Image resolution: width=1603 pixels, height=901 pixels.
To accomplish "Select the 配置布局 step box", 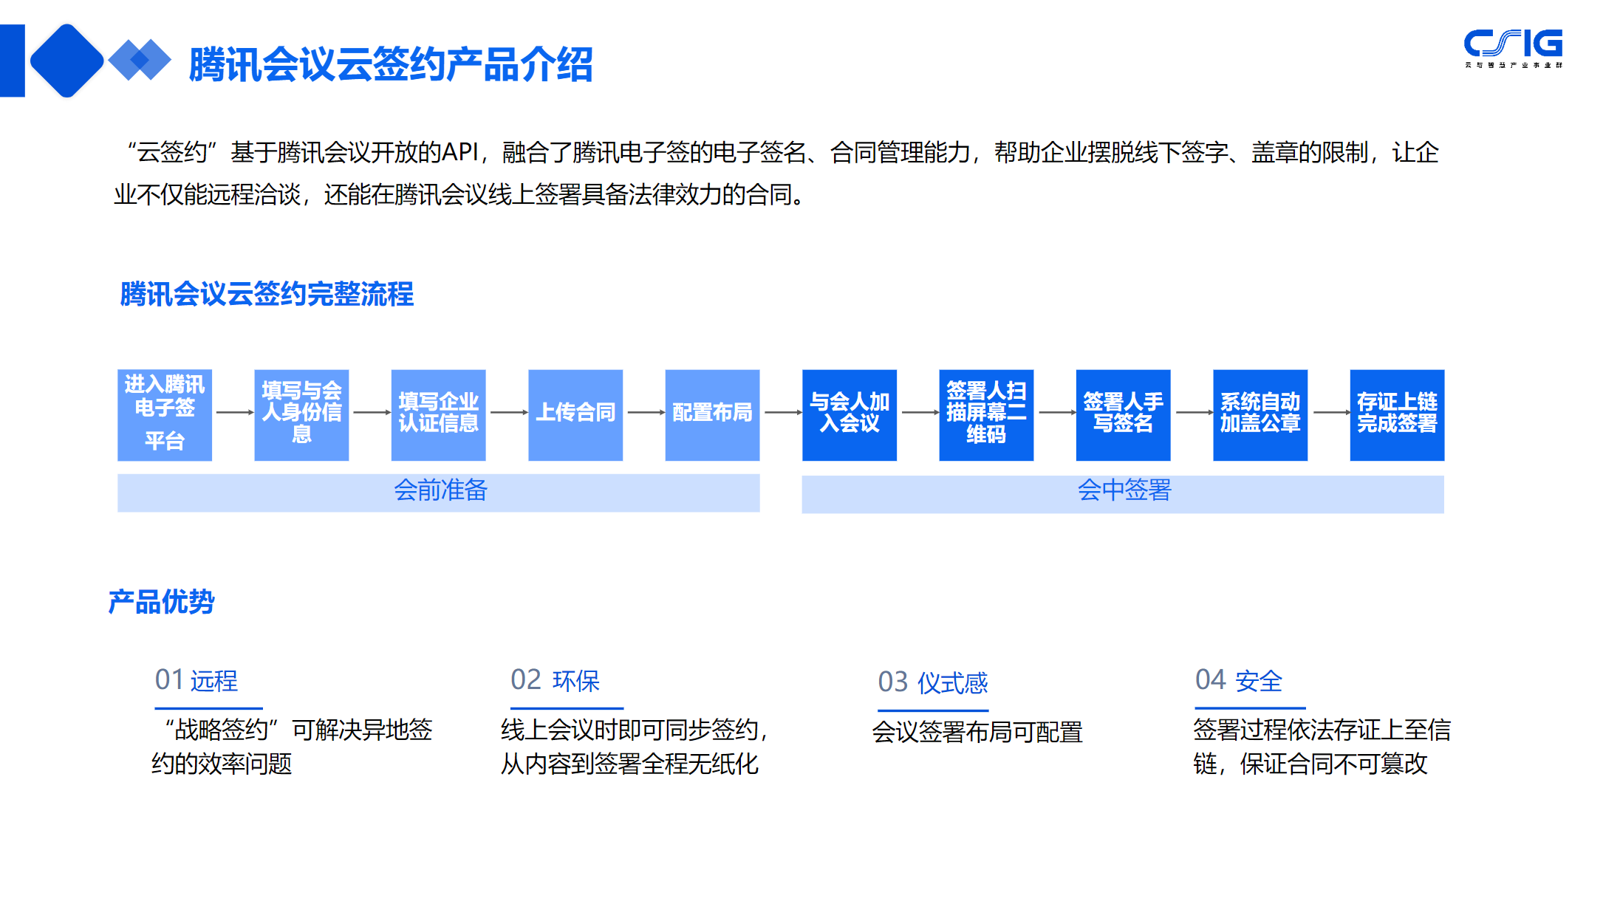I will tap(713, 415).
